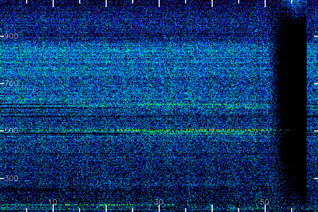
Task: Click the 10 label on the horizontal axis
Action: (53, 202)
